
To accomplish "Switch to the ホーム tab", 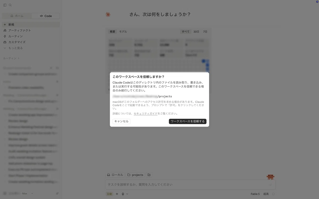I will point(17,16).
